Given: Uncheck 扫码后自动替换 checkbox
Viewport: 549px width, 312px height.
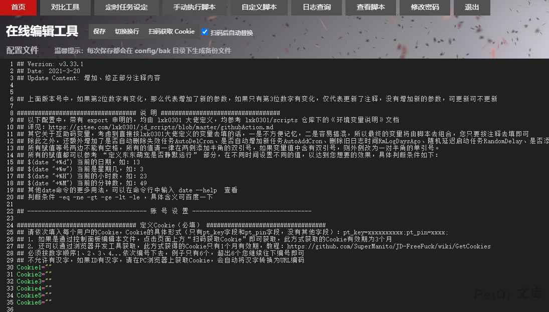Looking at the screenshot, I should pos(205,32).
